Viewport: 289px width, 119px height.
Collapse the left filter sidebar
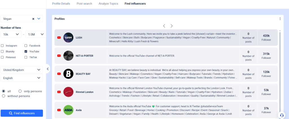pos(48,69)
